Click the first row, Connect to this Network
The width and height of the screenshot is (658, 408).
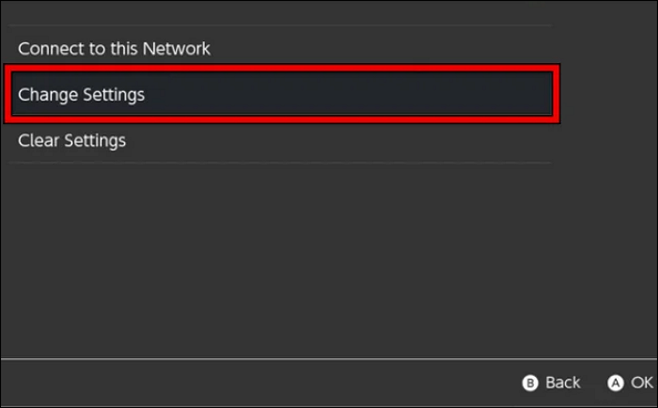pos(280,48)
